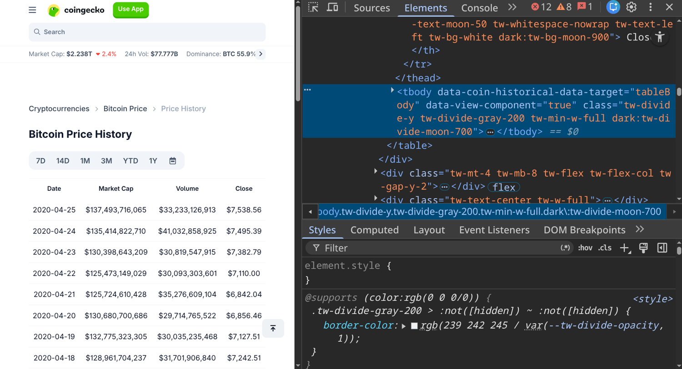This screenshot has height=369, width=682.
Task: Toggle the device toolbar icon
Action: point(332,7)
